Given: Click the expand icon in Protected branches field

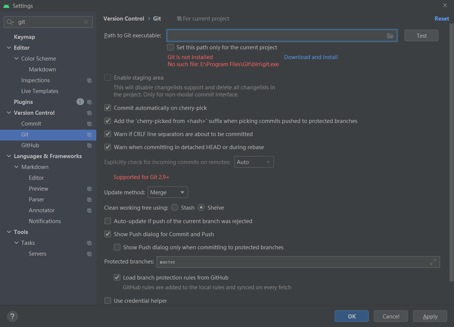Looking at the screenshot, I should pos(433,262).
